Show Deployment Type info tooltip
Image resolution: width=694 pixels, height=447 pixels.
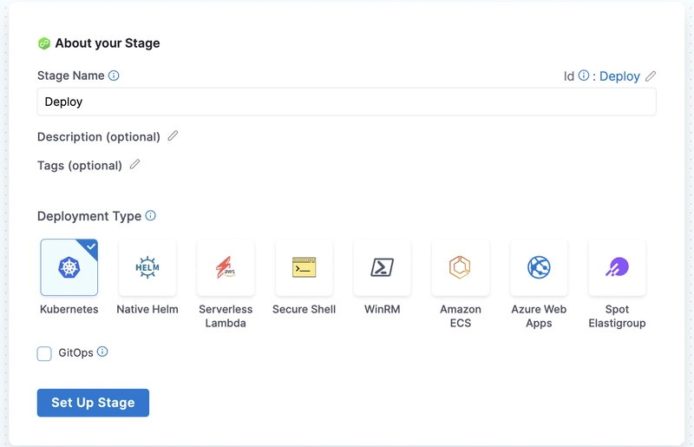click(150, 215)
